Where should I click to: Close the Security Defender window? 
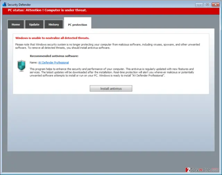pyautogui.click(x=215, y=5)
